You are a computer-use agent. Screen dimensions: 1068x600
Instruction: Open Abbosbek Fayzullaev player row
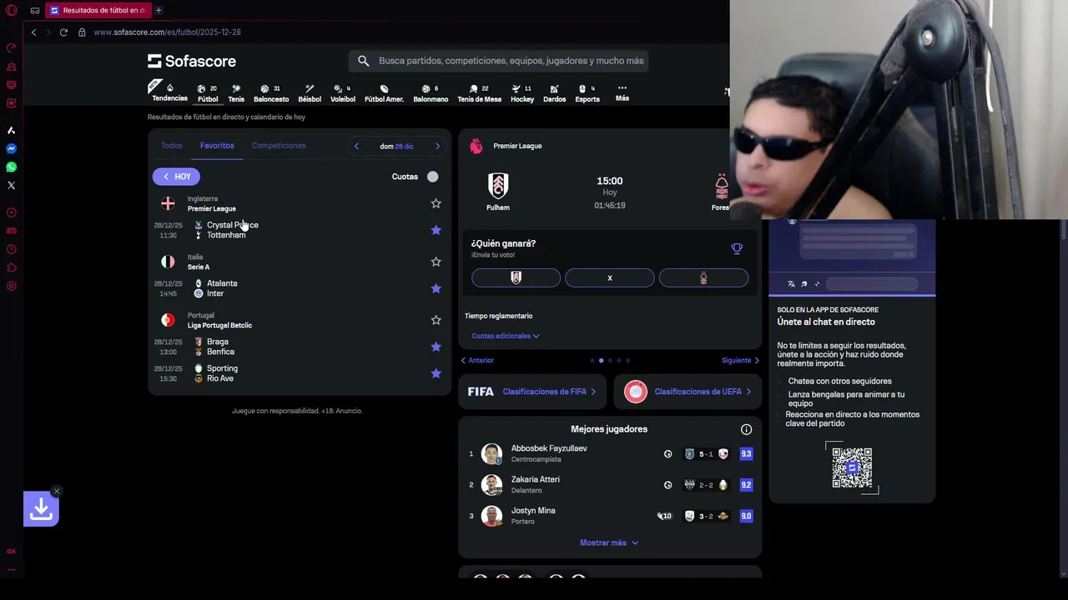(x=610, y=454)
